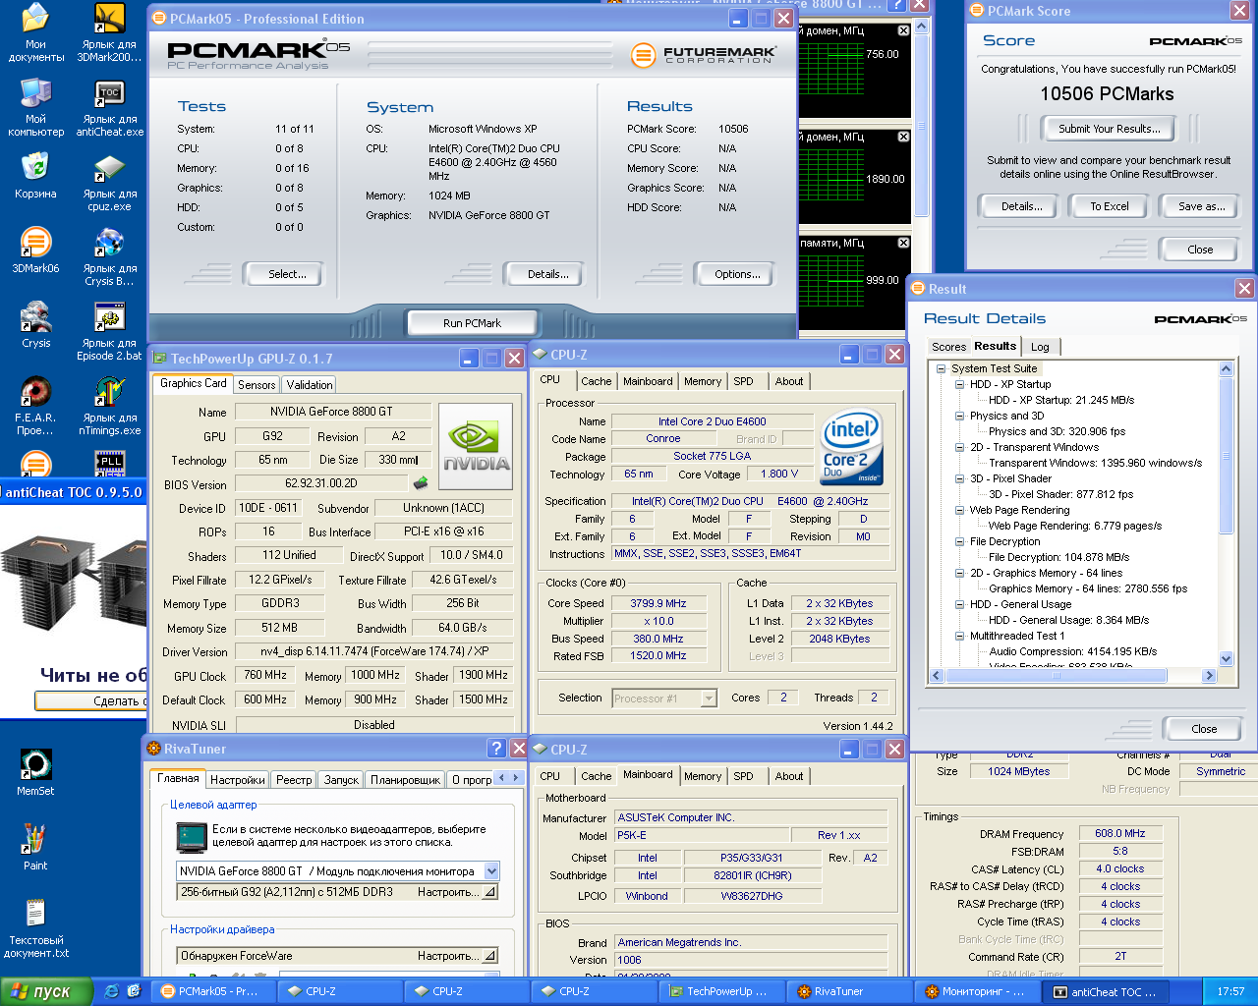Switch to Sensors tab in GPU-Z
The width and height of the screenshot is (1258, 1006).
click(x=257, y=385)
